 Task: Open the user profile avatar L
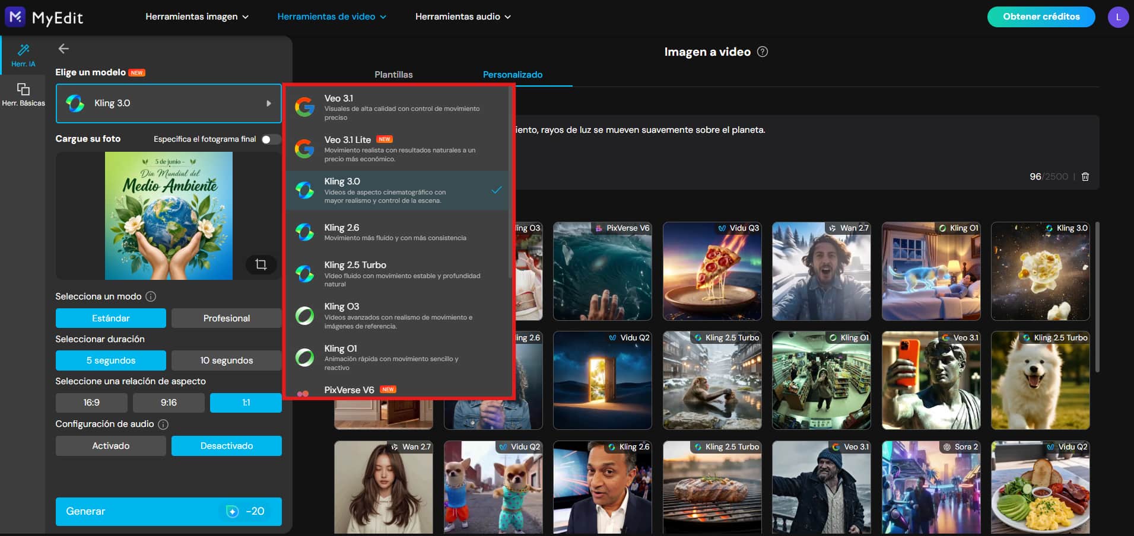click(1118, 17)
